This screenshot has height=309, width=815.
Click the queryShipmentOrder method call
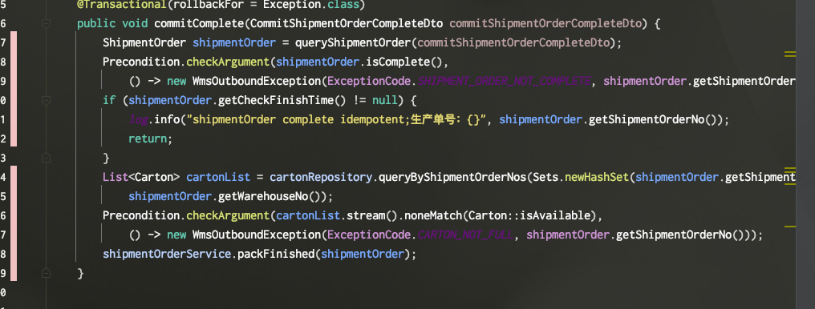click(353, 42)
